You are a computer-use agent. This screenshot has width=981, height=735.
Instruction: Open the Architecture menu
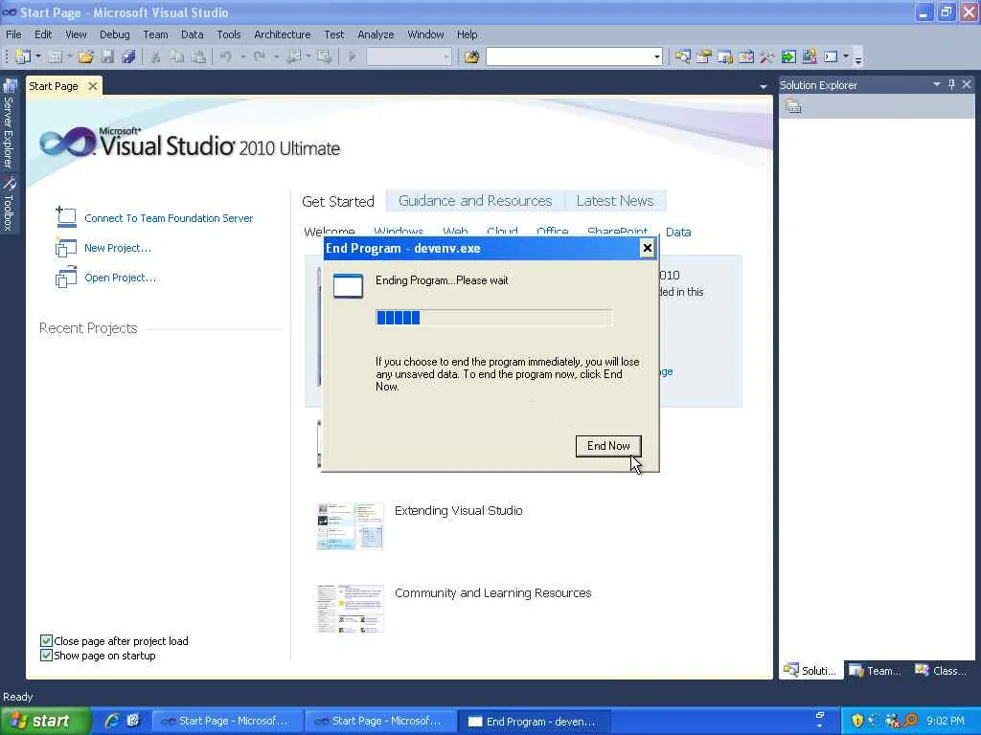(283, 34)
